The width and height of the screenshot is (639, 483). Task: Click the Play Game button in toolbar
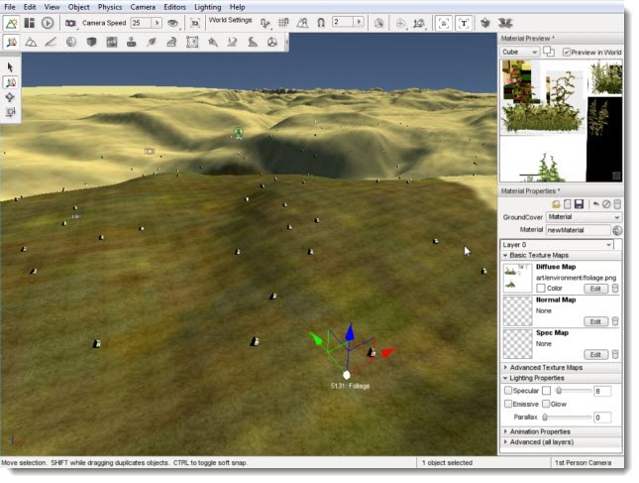click(x=47, y=22)
